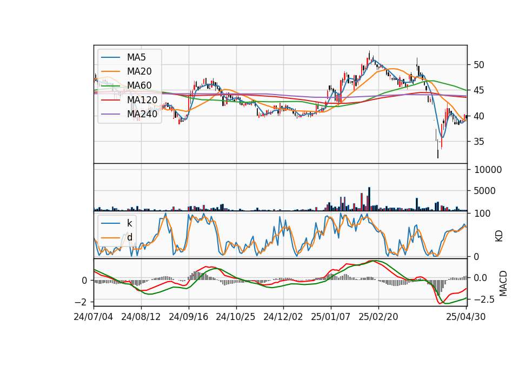519x373 pixels.
Task: Click the MA120 legend label
Action: [142, 99]
